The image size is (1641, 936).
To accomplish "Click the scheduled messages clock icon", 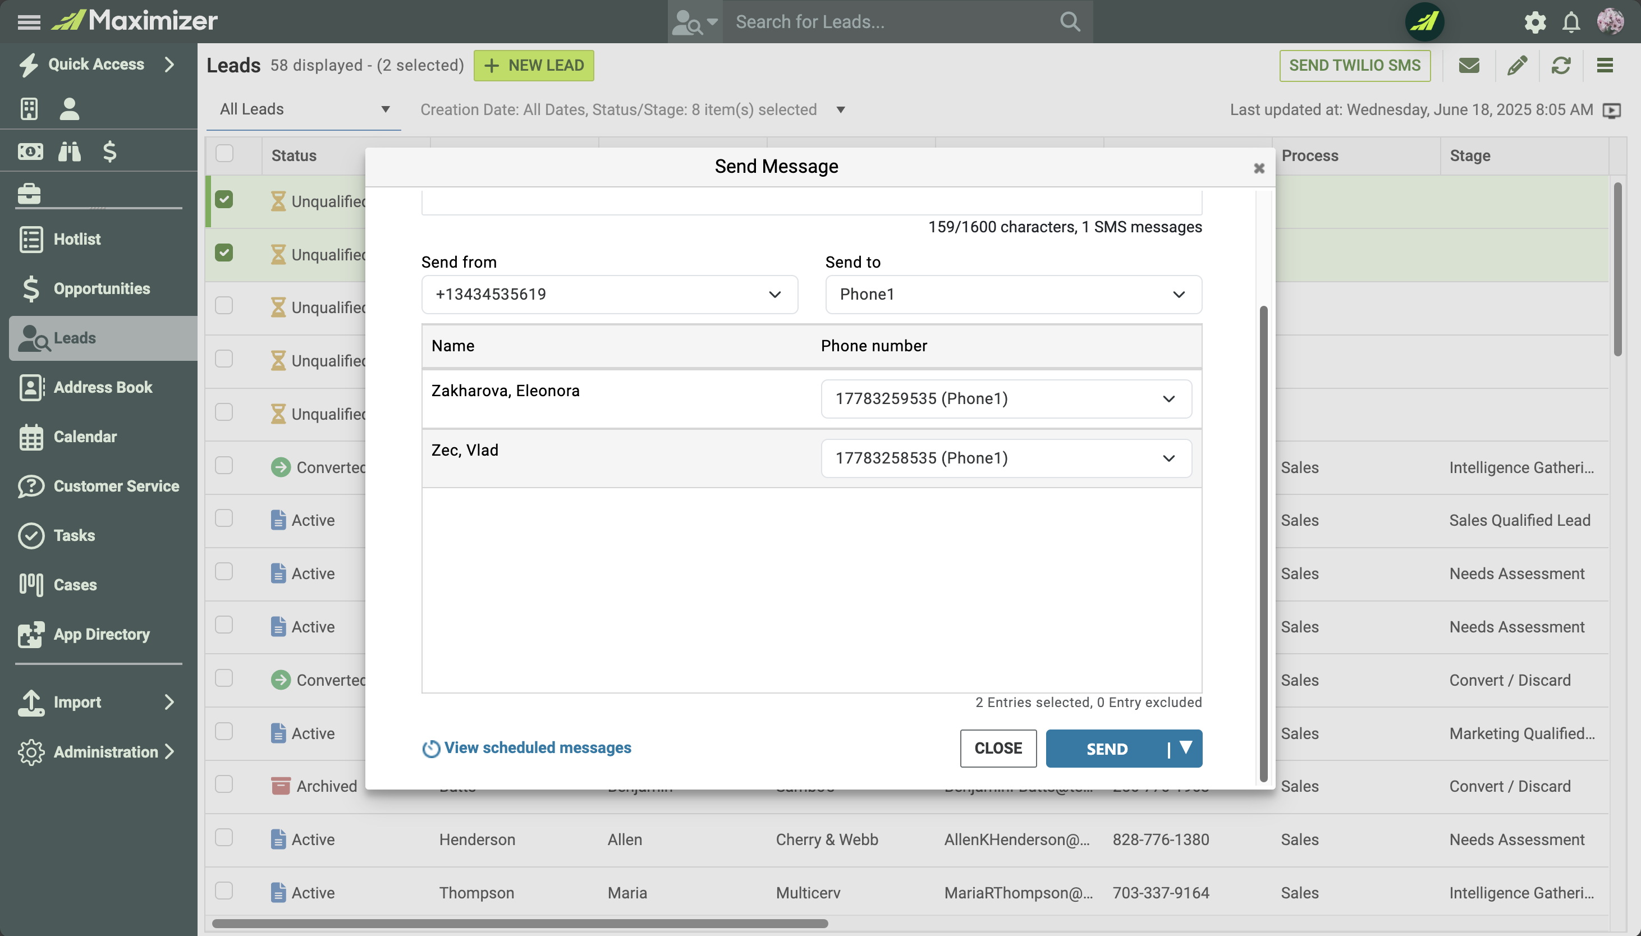I will coord(430,749).
